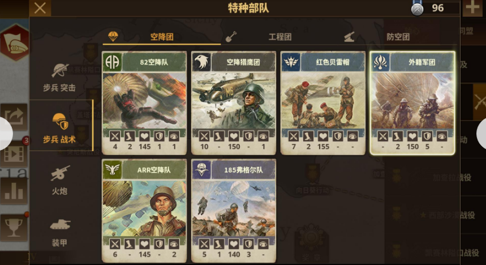
Task: Pick the 185弗格尔队 unit card
Action: pos(234,211)
